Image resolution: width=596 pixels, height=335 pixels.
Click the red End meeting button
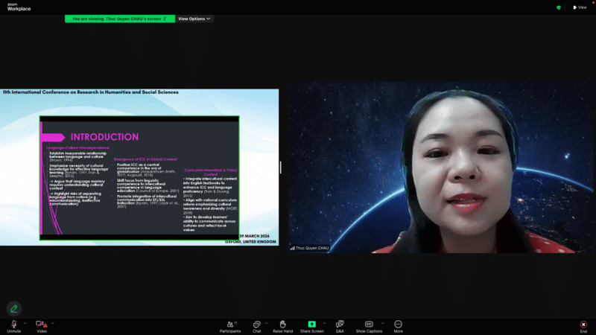[x=583, y=326]
